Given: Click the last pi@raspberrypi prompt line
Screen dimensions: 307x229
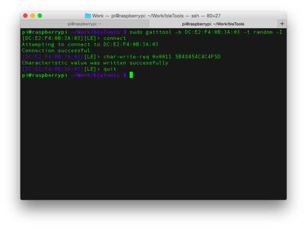Looking at the screenshot, I should tap(77, 75).
